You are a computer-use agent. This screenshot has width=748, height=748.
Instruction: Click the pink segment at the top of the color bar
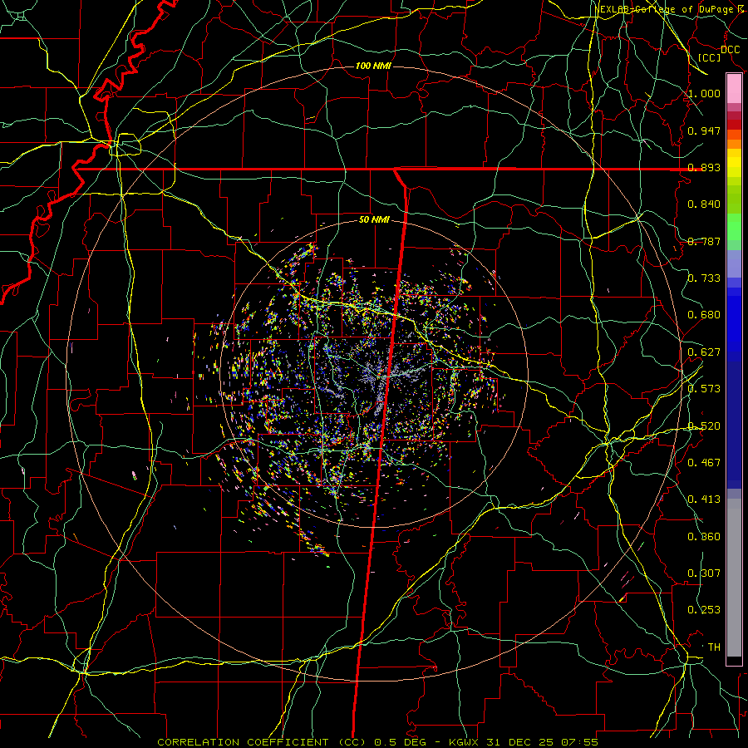point(734,89)
